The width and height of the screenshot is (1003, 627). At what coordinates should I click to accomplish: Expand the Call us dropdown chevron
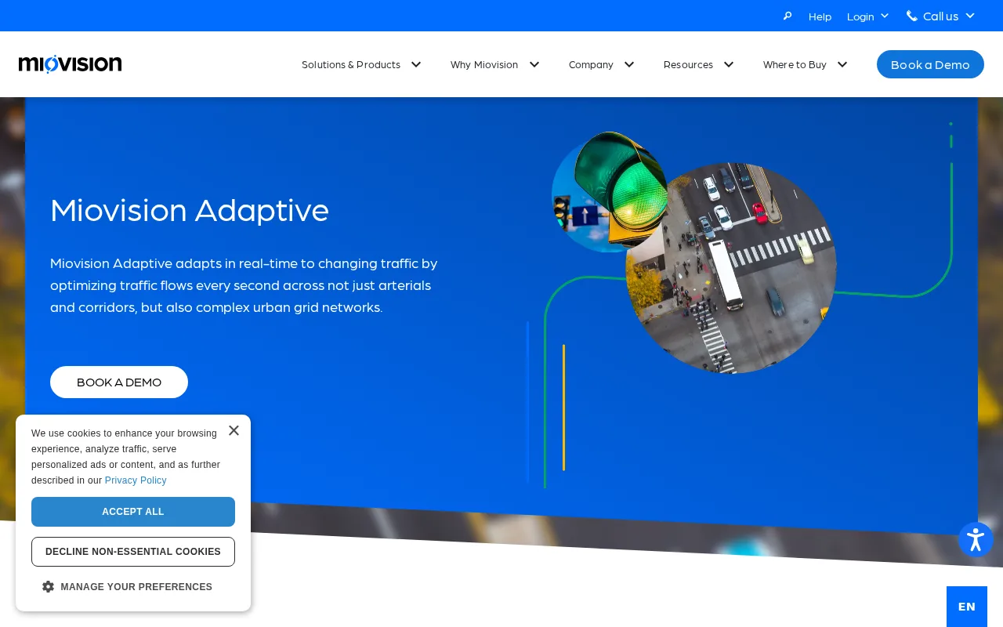(970, 16)
